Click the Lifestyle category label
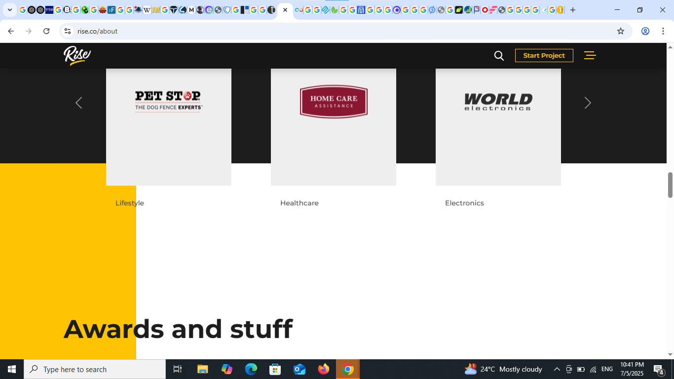Image resolution: width=674 pixels, height=379 pixels. [x=130, y=203]
